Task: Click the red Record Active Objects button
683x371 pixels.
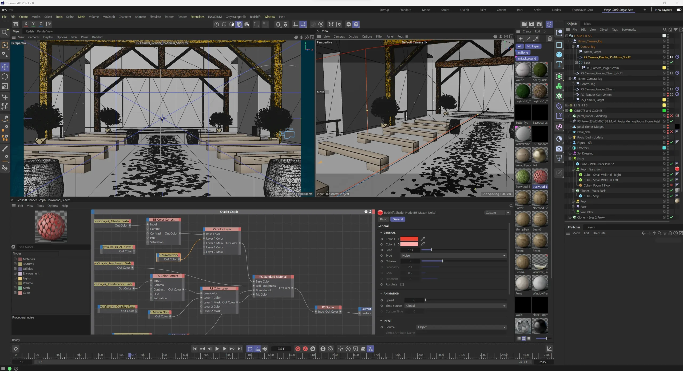Action: [298, 349]
